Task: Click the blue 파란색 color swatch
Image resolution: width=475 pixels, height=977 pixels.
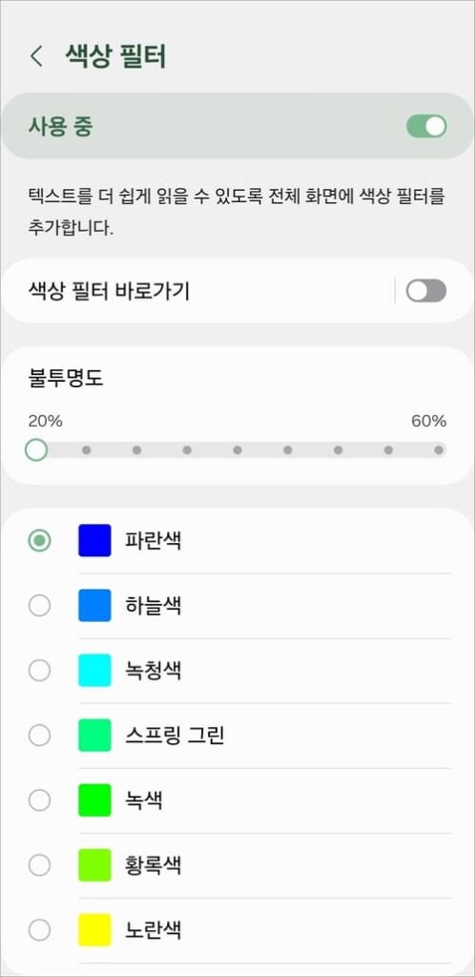Action: coord(94,540)
